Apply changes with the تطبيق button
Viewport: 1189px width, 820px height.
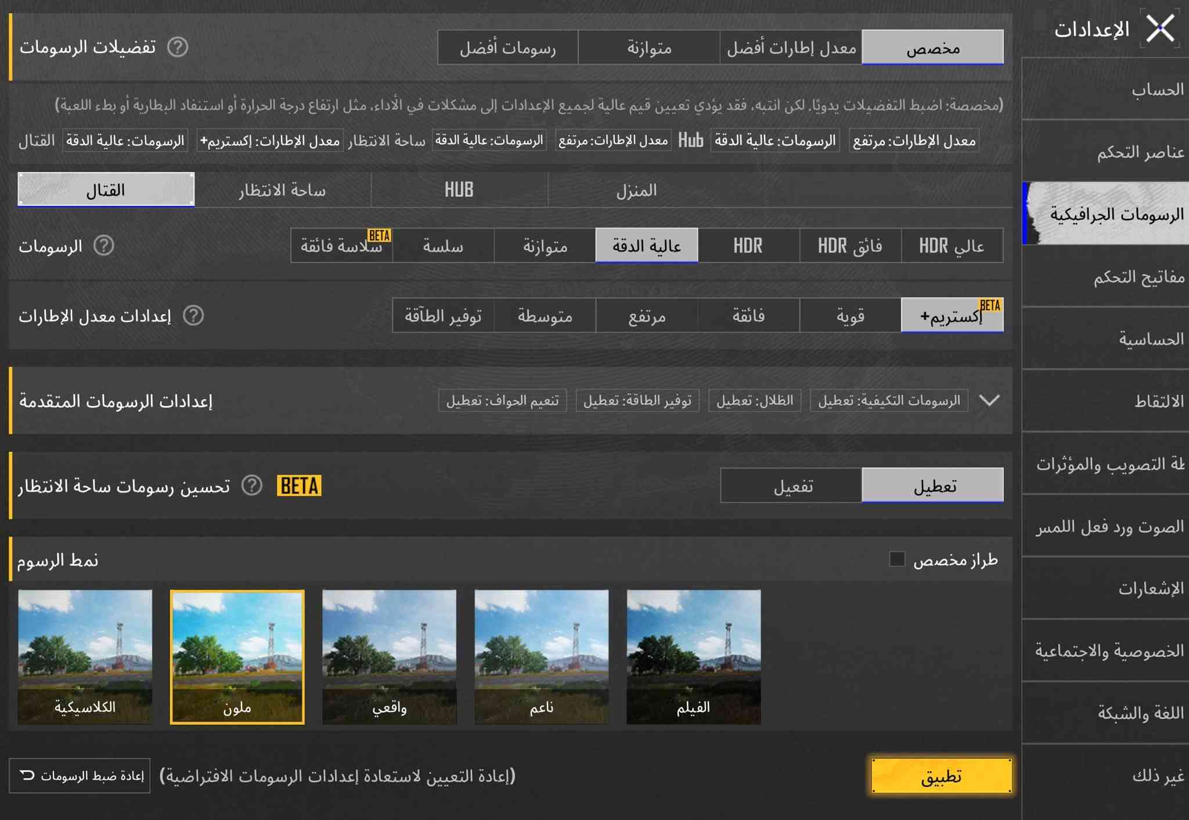[x=941, y=775]
